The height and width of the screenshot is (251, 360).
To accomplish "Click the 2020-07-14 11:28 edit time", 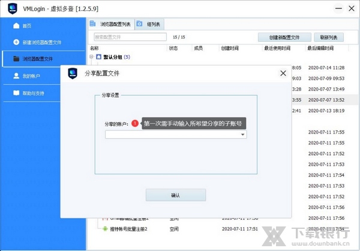I will pyautogui.click(x=326, y=68).
